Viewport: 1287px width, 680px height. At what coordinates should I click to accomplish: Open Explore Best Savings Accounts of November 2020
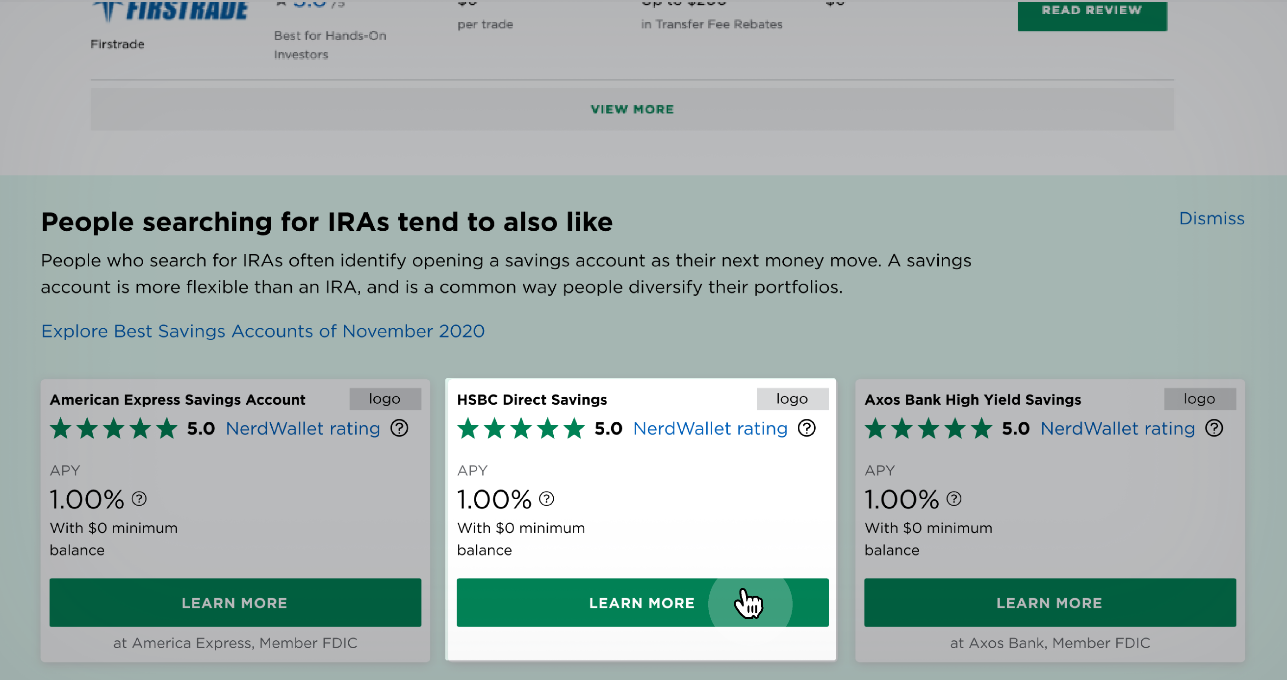coord(263,331)
